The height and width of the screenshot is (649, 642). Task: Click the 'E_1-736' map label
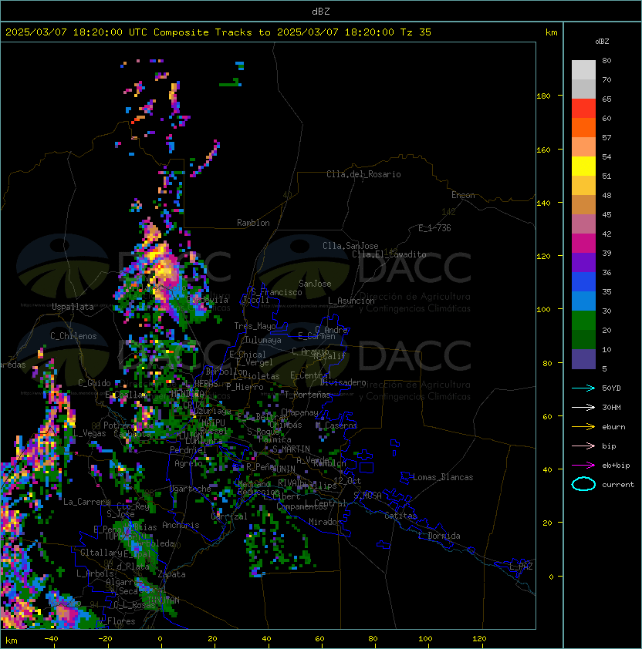pyautogui.click(x=434, y=228)
